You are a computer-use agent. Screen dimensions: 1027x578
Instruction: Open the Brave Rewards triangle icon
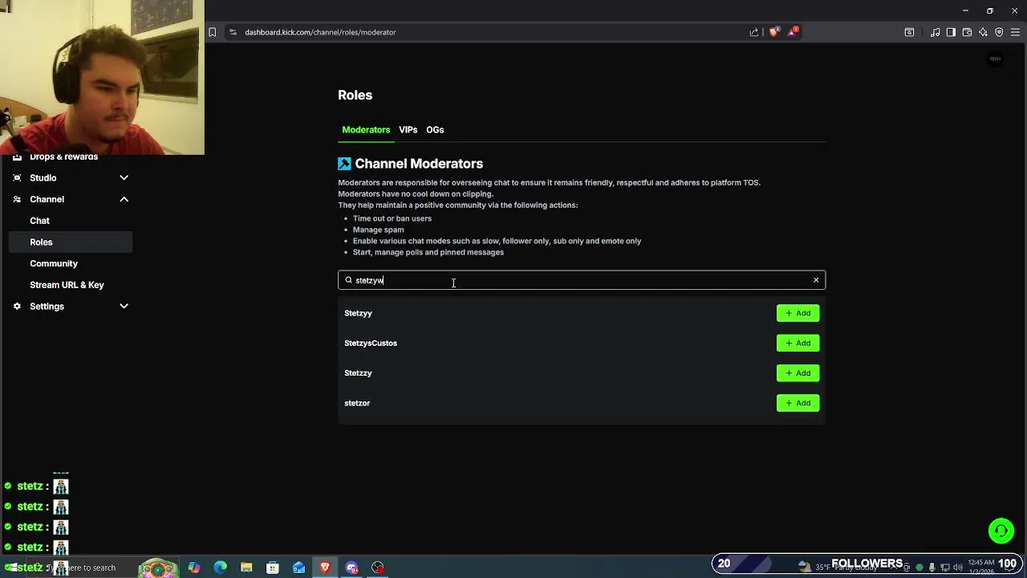click(793, 31)
